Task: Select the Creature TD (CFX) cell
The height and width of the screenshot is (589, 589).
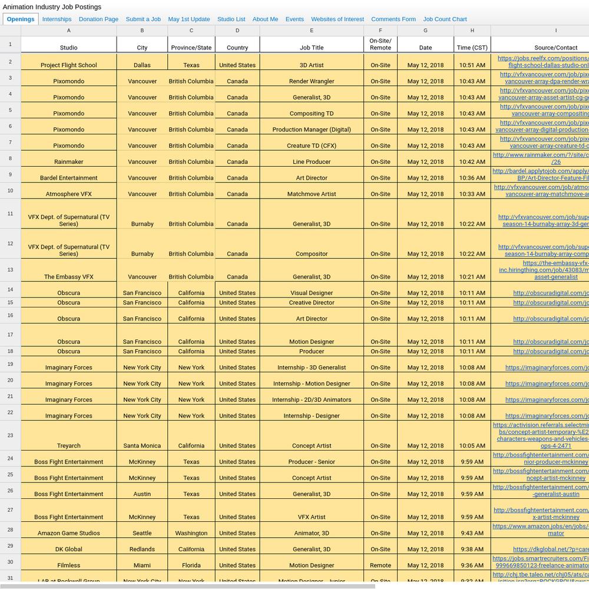Action: [312, 143]
